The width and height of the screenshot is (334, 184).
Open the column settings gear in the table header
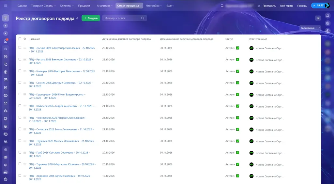coord(25,39)
